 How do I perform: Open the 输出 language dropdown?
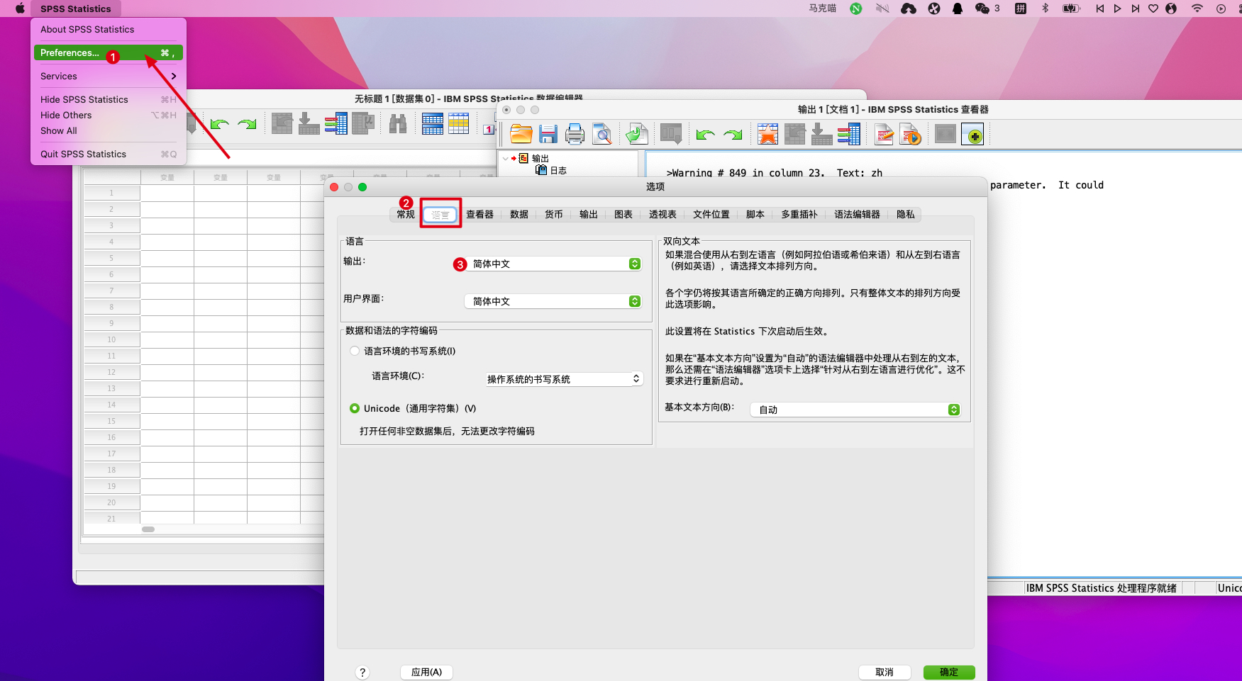click(553, 264)
